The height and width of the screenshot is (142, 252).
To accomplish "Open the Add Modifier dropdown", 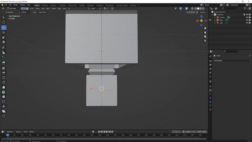I will (232, 61).
